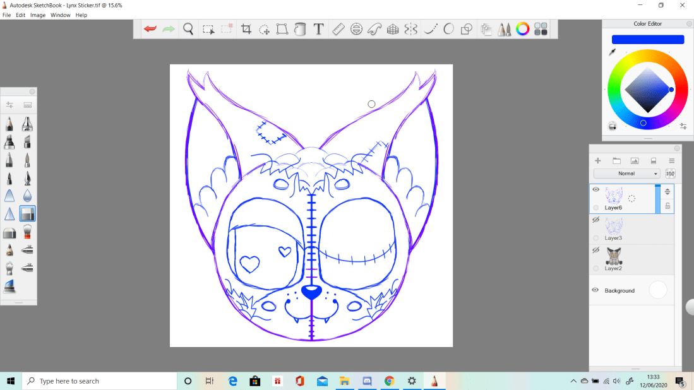Open the layer panel hamburger menu
The image size is (694, 390).
click(x=672, y=161)
